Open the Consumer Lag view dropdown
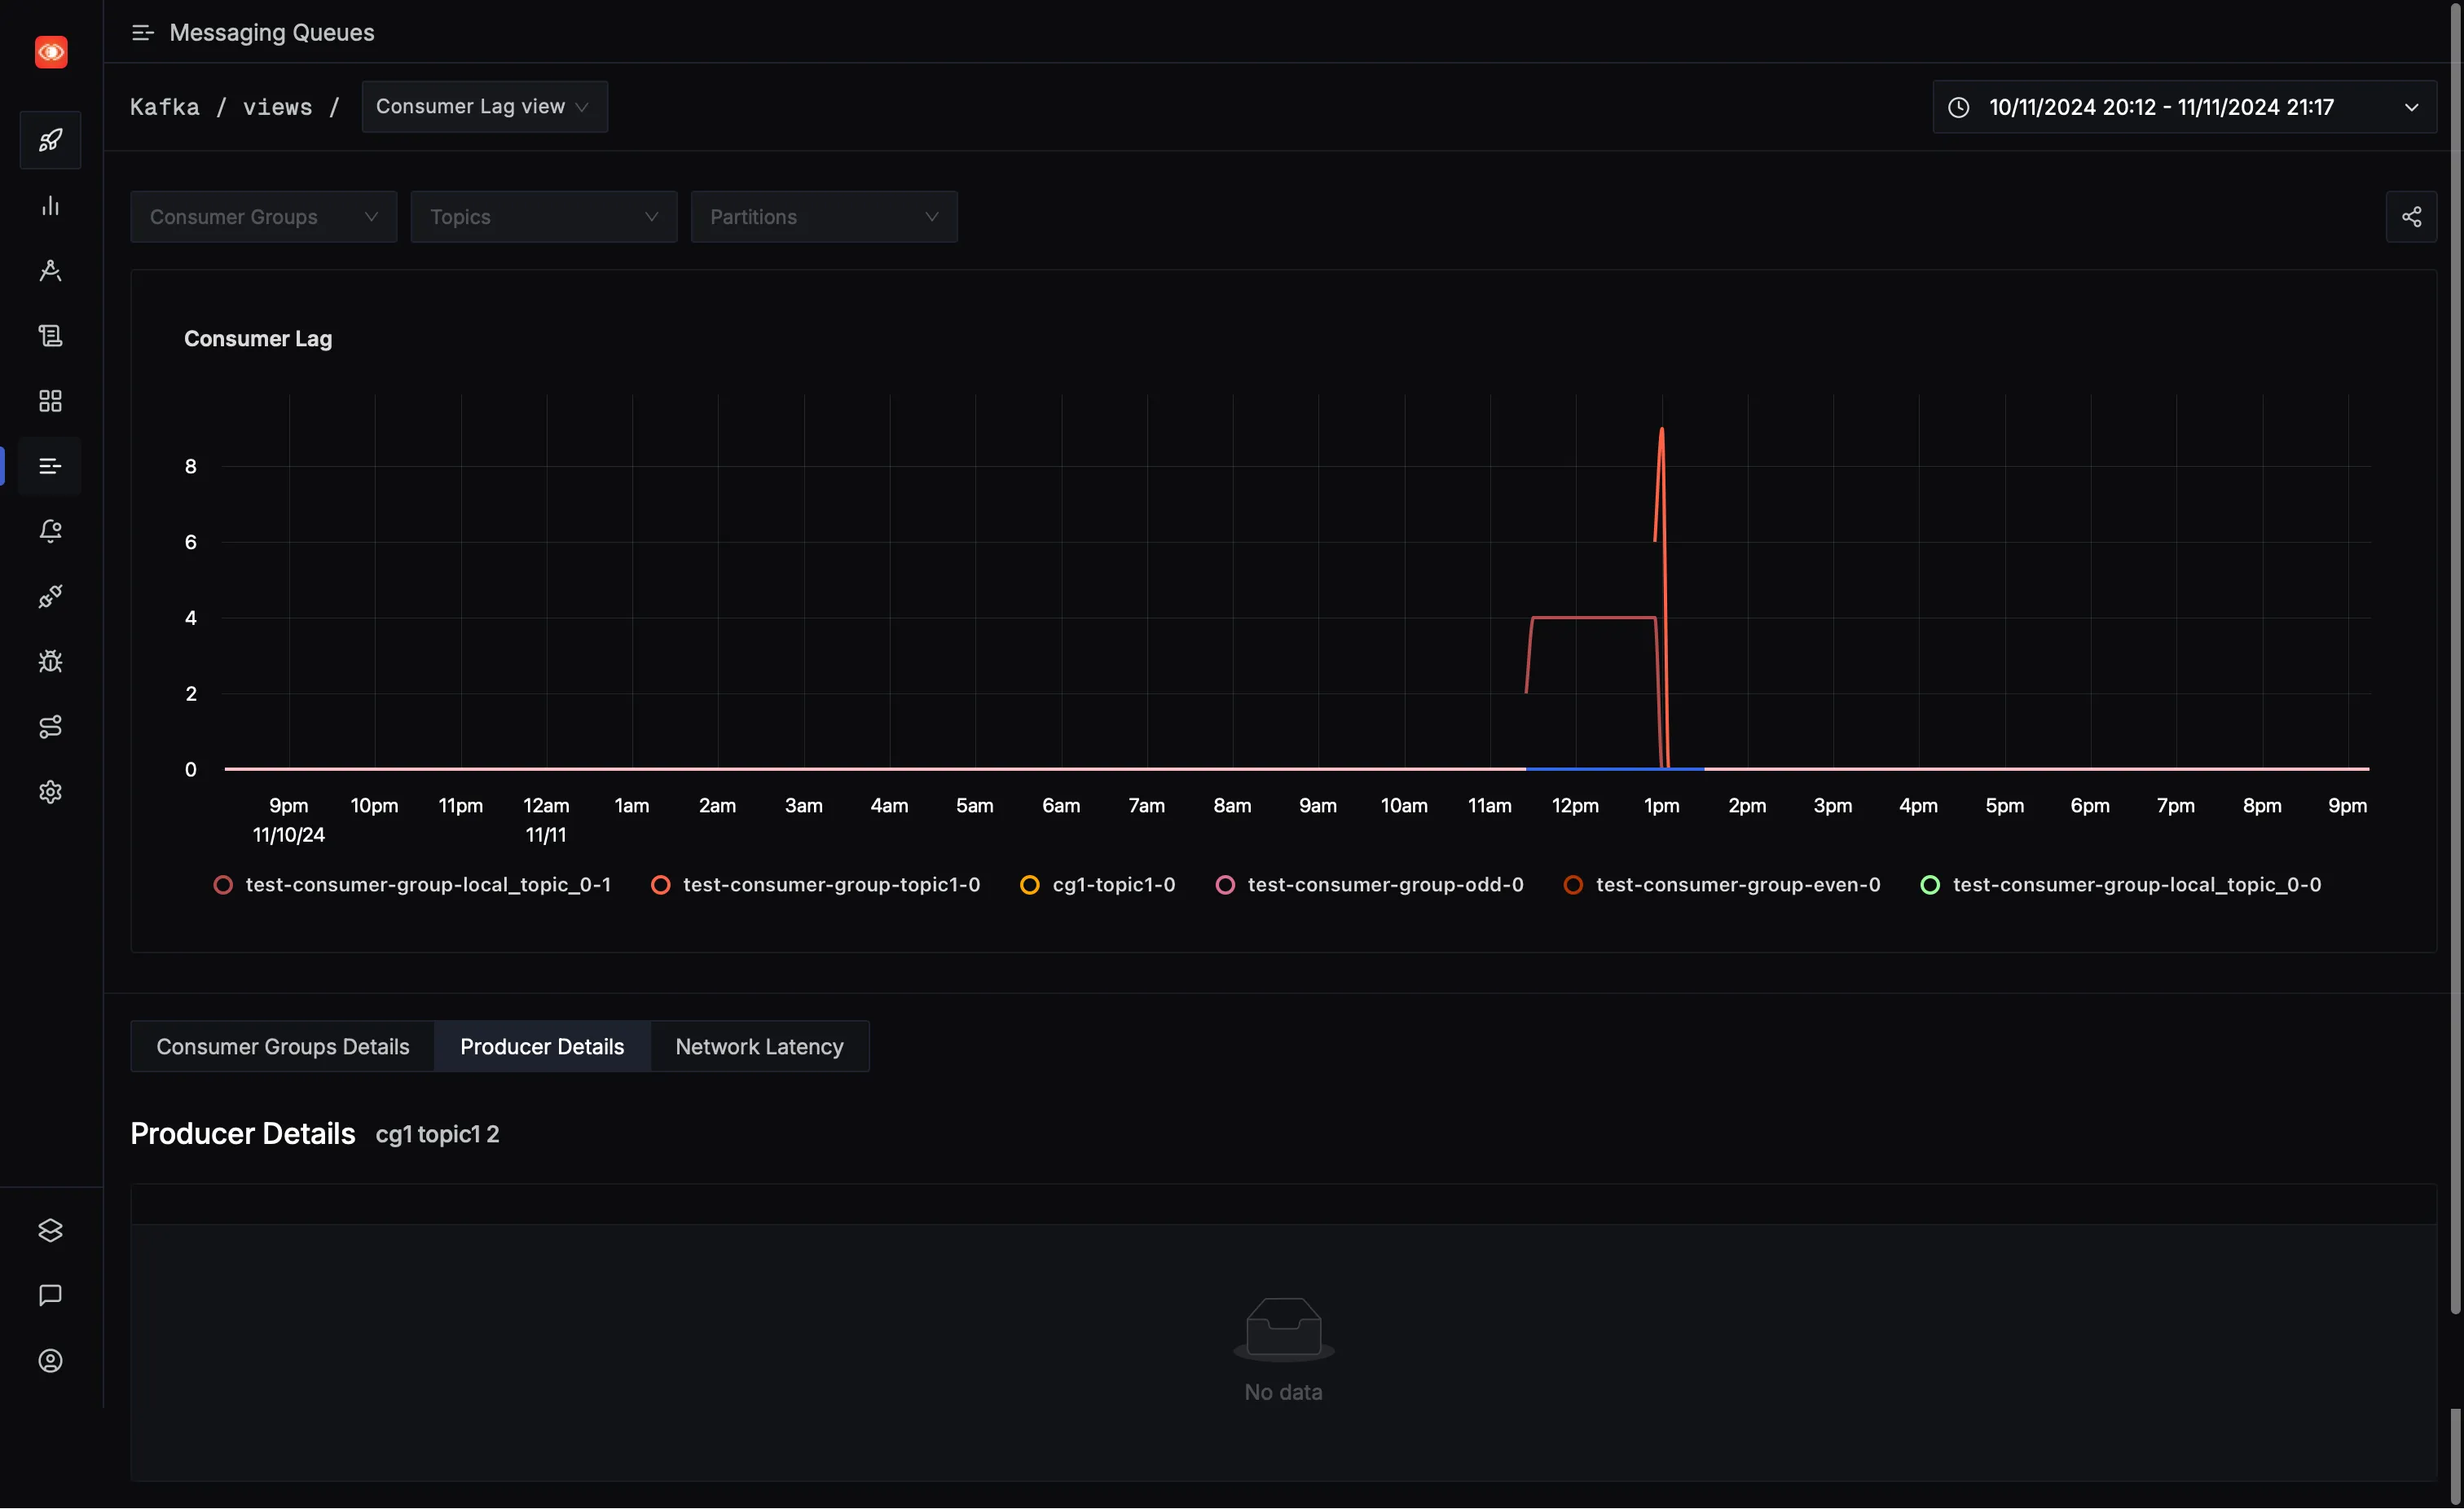This screenshot has height=1509, width=2464. [484, 107]
